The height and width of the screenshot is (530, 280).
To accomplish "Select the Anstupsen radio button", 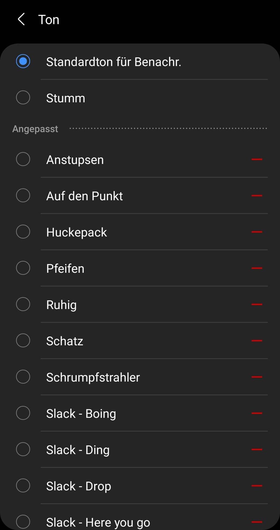I will click(23, 159).
